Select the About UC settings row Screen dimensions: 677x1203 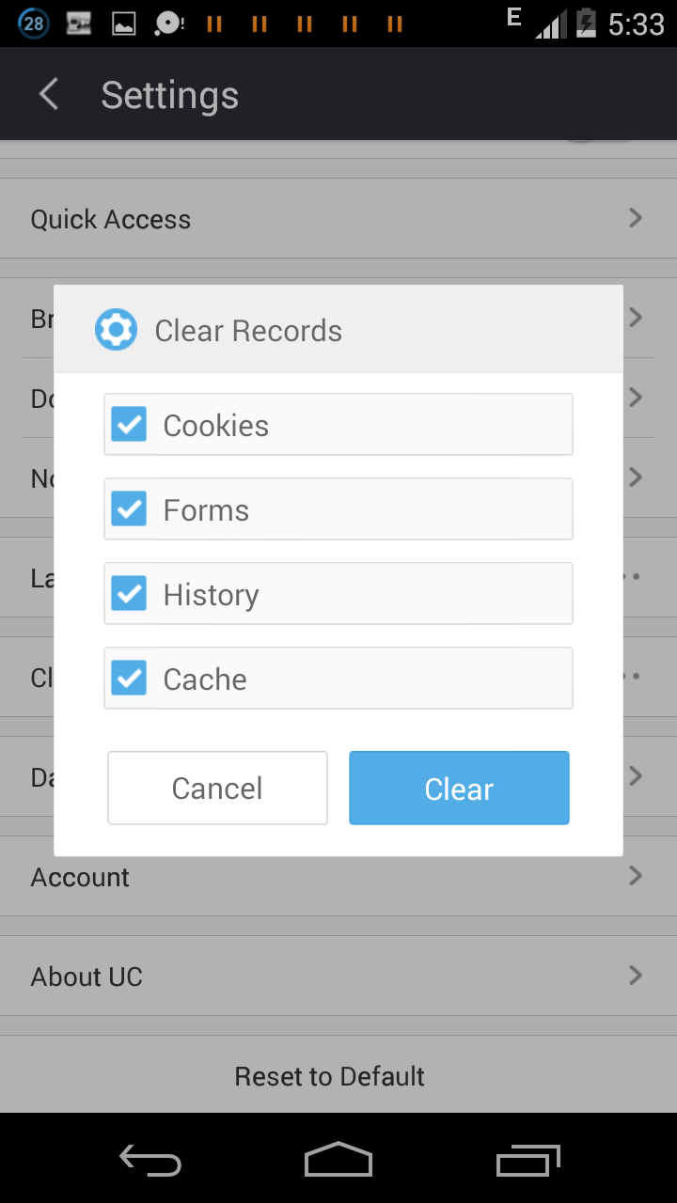tap(282, 976)
